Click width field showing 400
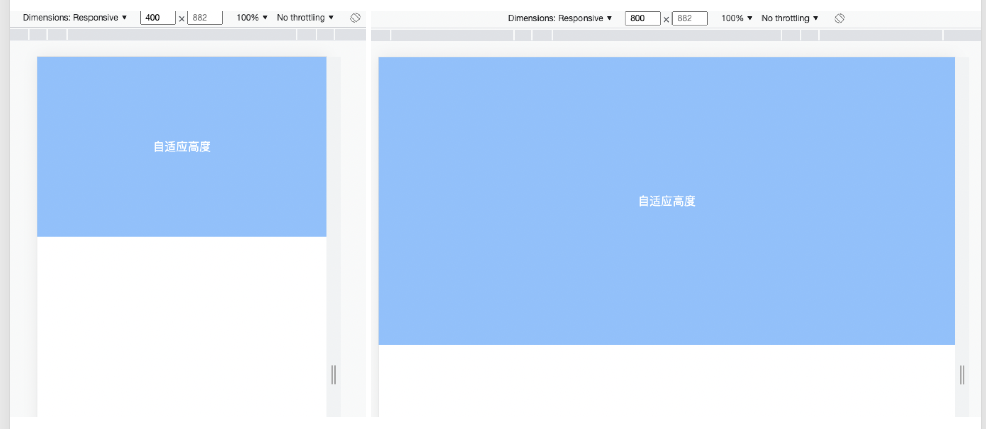The width and height of the screenshot is (986, 429). pyautogui.click(x=158, y=18)
